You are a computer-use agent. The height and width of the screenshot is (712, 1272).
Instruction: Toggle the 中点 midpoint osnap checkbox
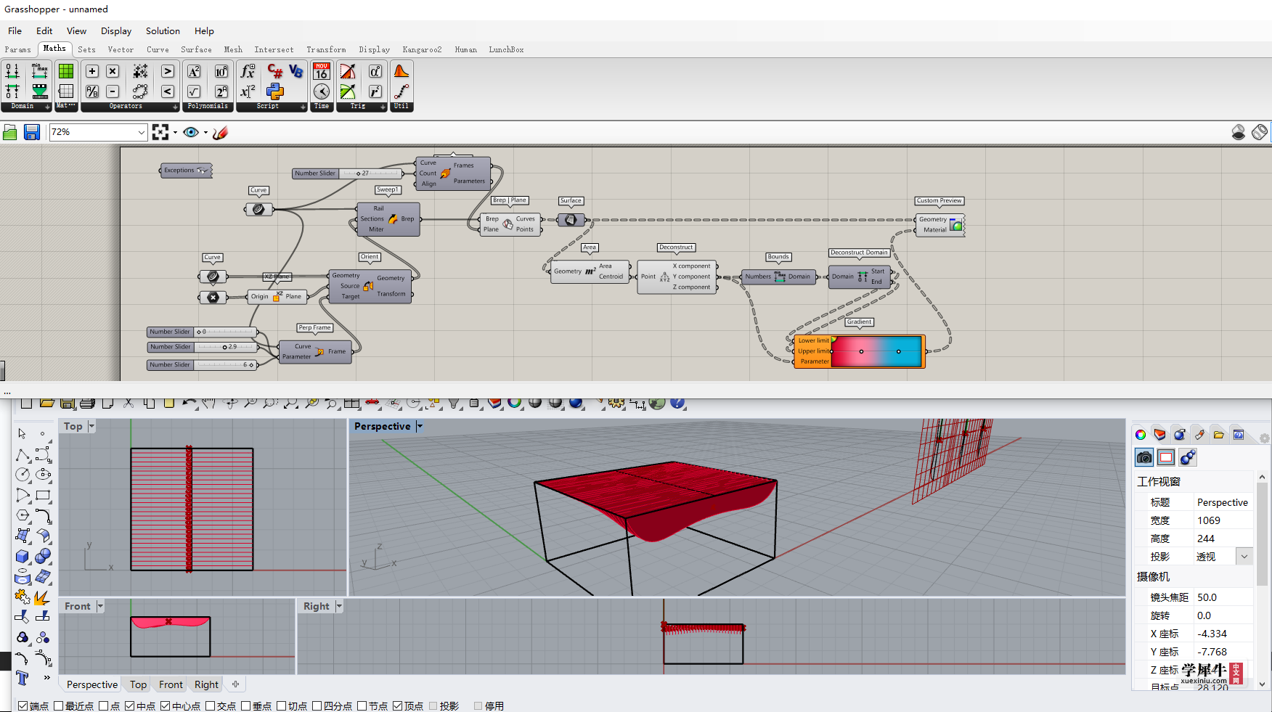(x=130, y=705)
